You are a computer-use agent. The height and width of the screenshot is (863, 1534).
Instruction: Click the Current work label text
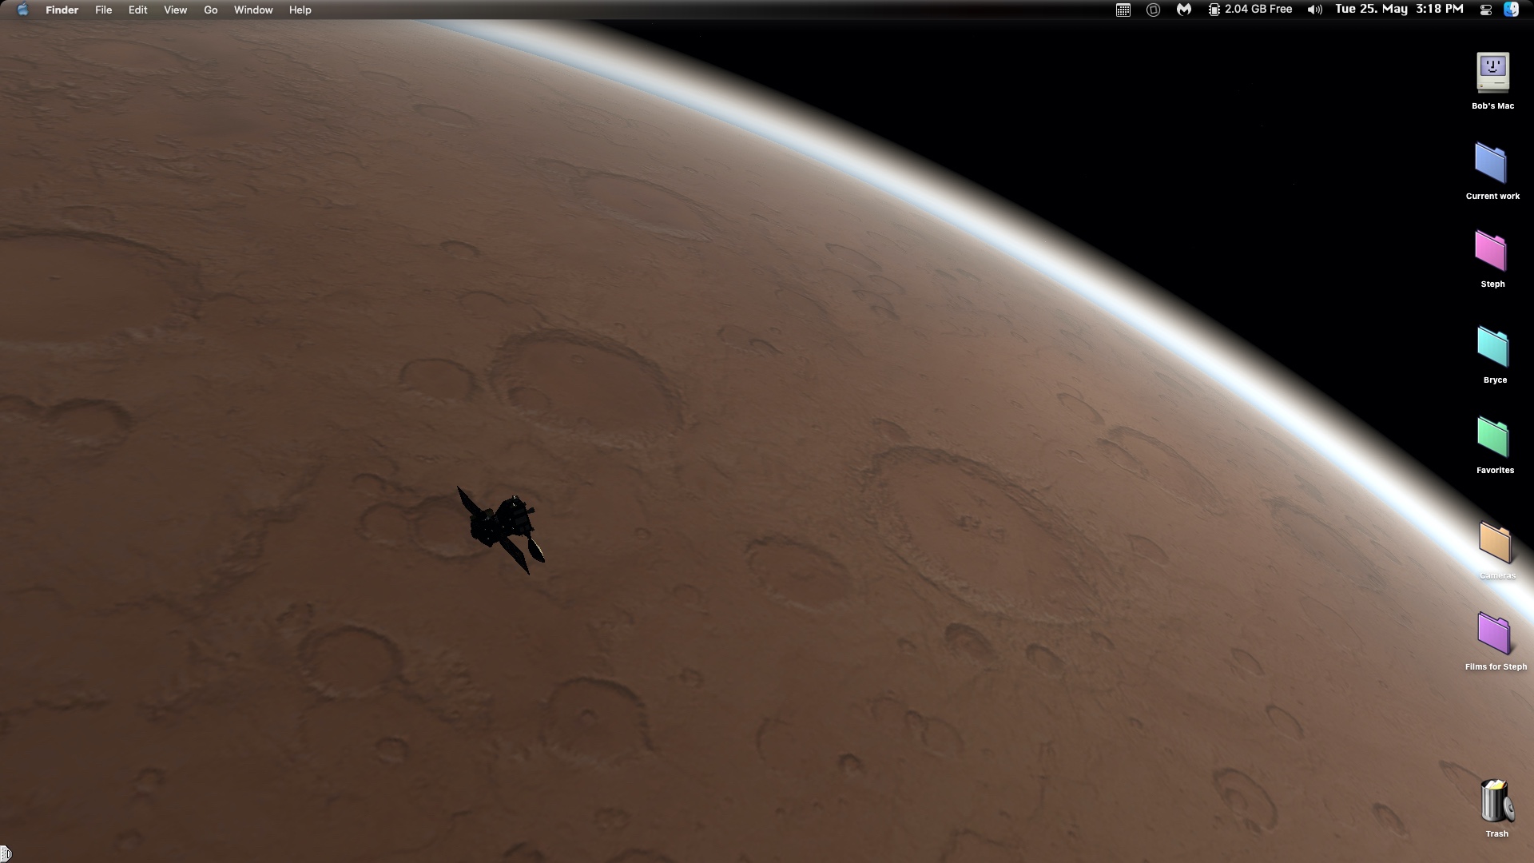[x=1492, y=196]
